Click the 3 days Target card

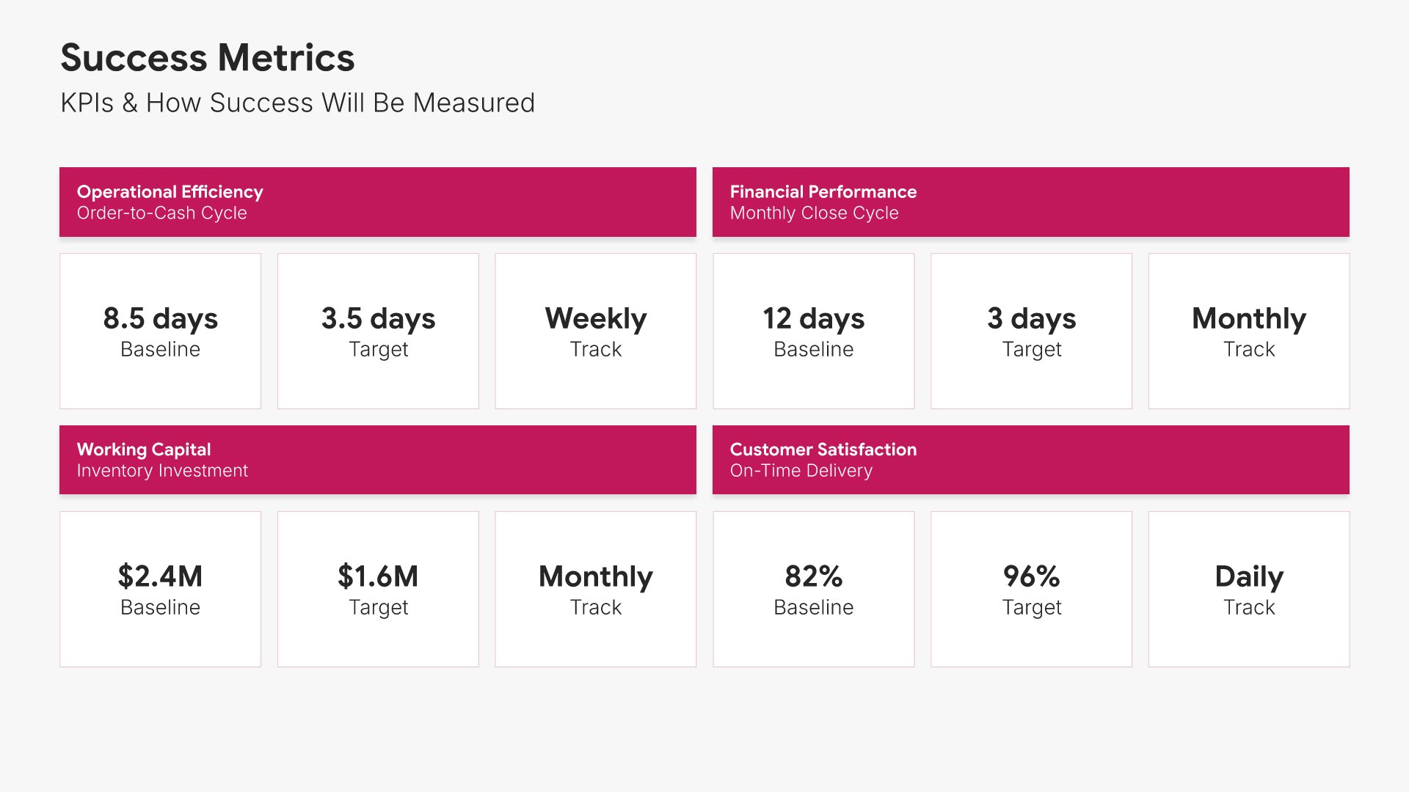point(1031,331)
